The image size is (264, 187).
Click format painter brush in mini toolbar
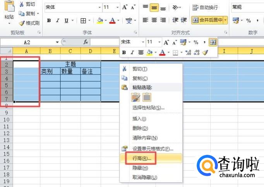(x=205, y=52)
